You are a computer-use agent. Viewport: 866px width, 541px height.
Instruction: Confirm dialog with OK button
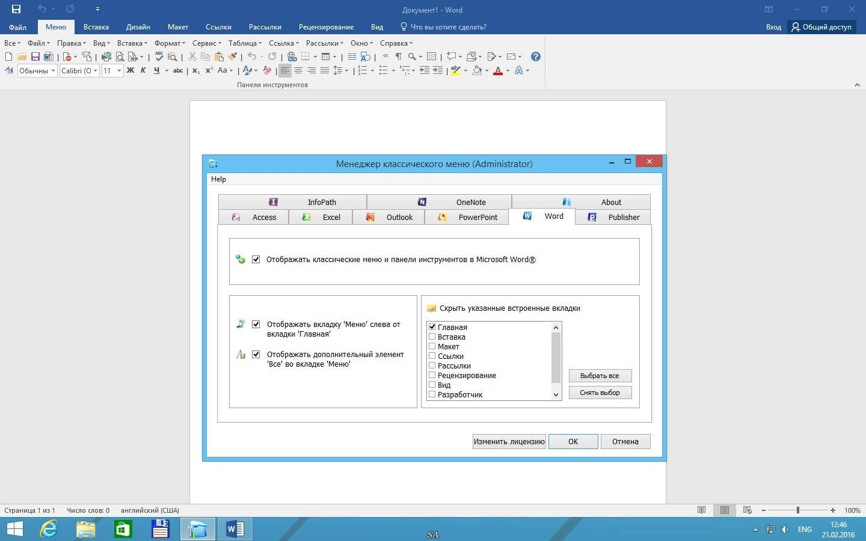click(573, 441)
